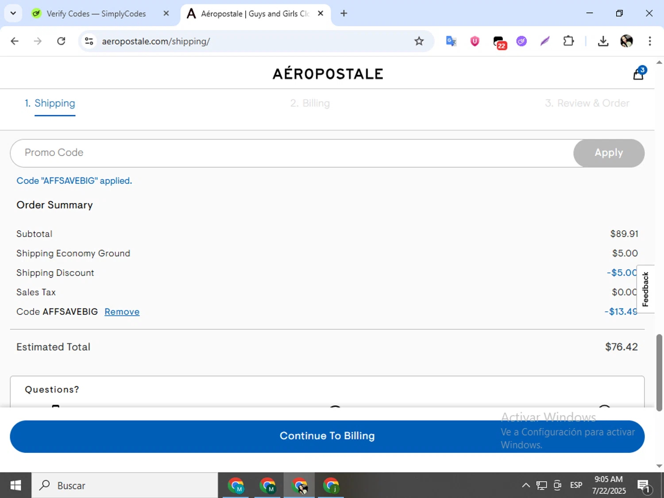Click the scrollbar down arrow
This screenshot has width=664, height=498.
point(659,466)
